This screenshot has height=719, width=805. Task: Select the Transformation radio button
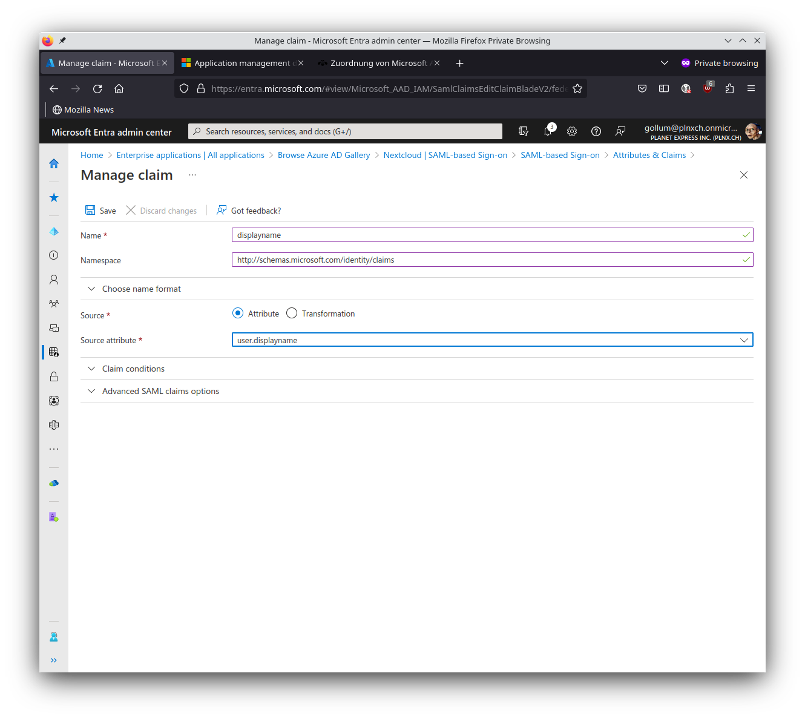pos(292,313)
